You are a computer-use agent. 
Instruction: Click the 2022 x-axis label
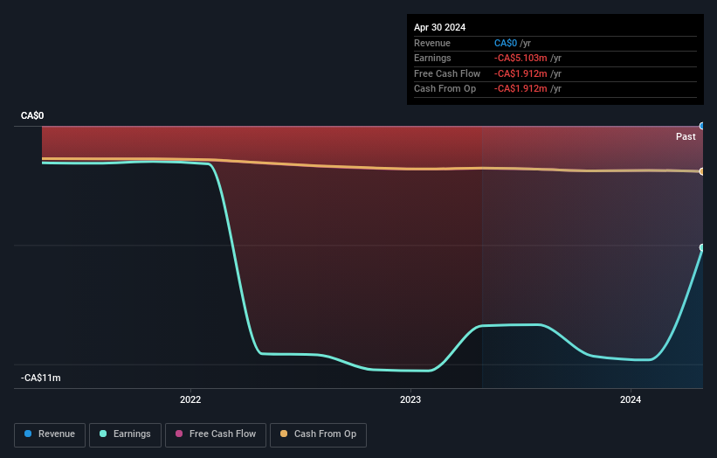pyautogui.click(x=190, y=399)
